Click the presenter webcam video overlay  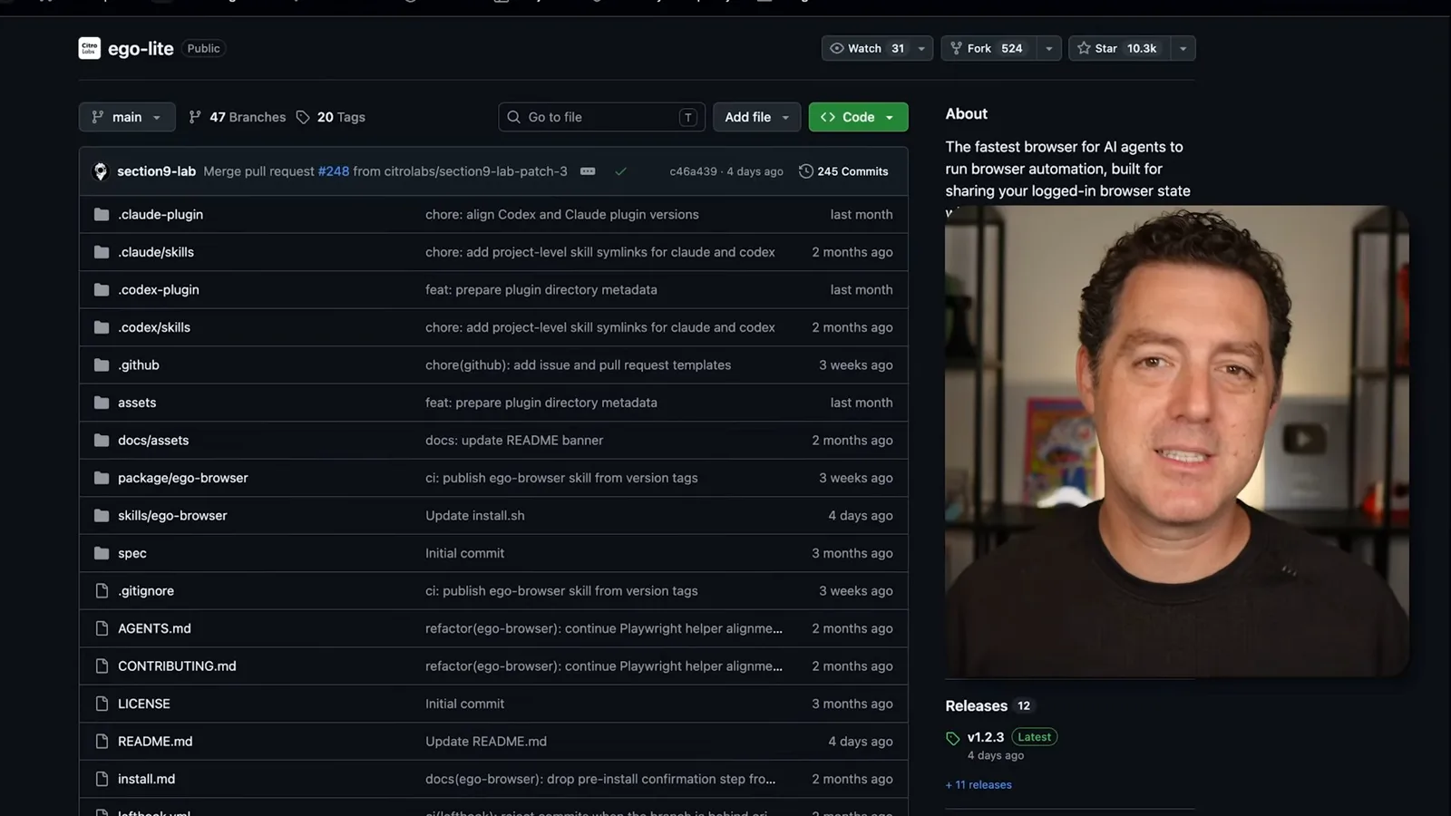[1177, 441]
